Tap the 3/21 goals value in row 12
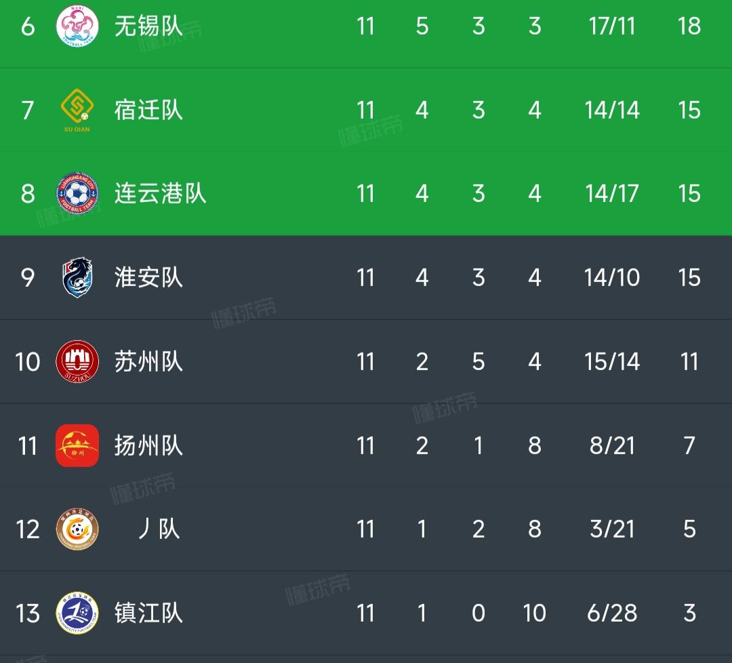Screen dimensions: 732x663 tap(612, 529)
